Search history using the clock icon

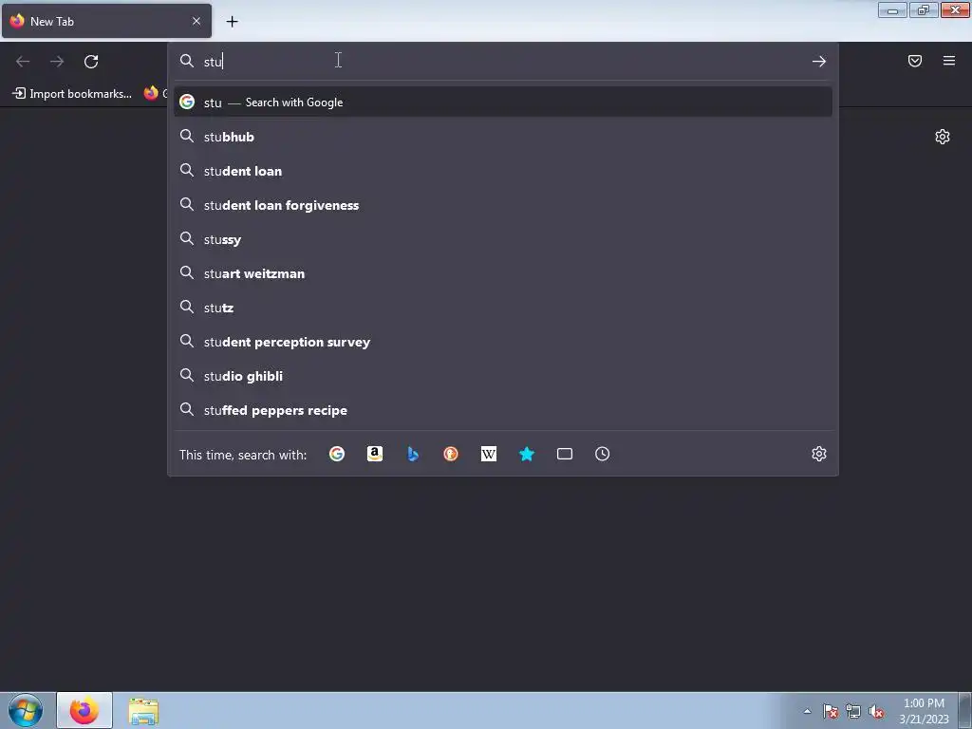pos(603,454)
